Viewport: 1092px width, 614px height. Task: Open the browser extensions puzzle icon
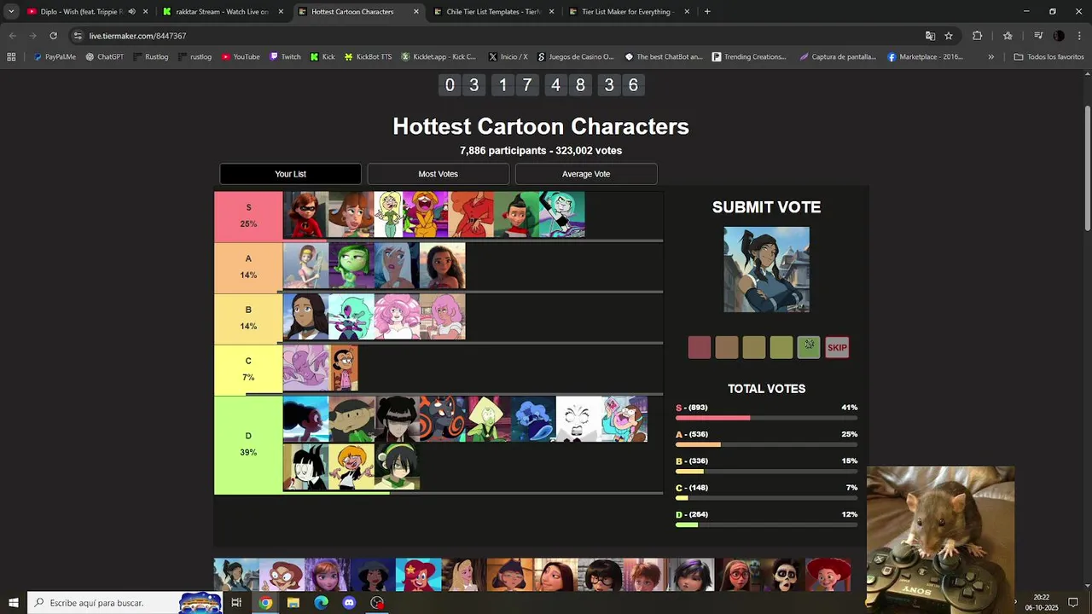click(978, 36)
